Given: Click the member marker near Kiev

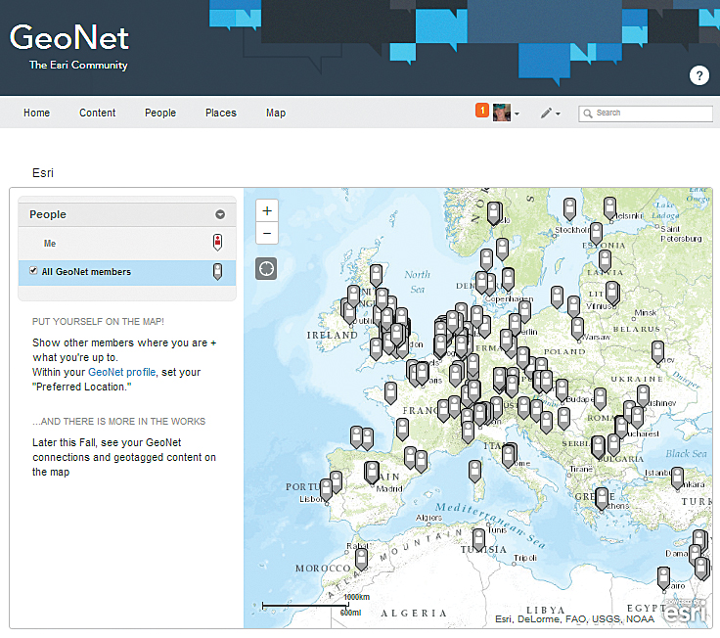Looking at the screenshot, I should (x=657, y=352).
